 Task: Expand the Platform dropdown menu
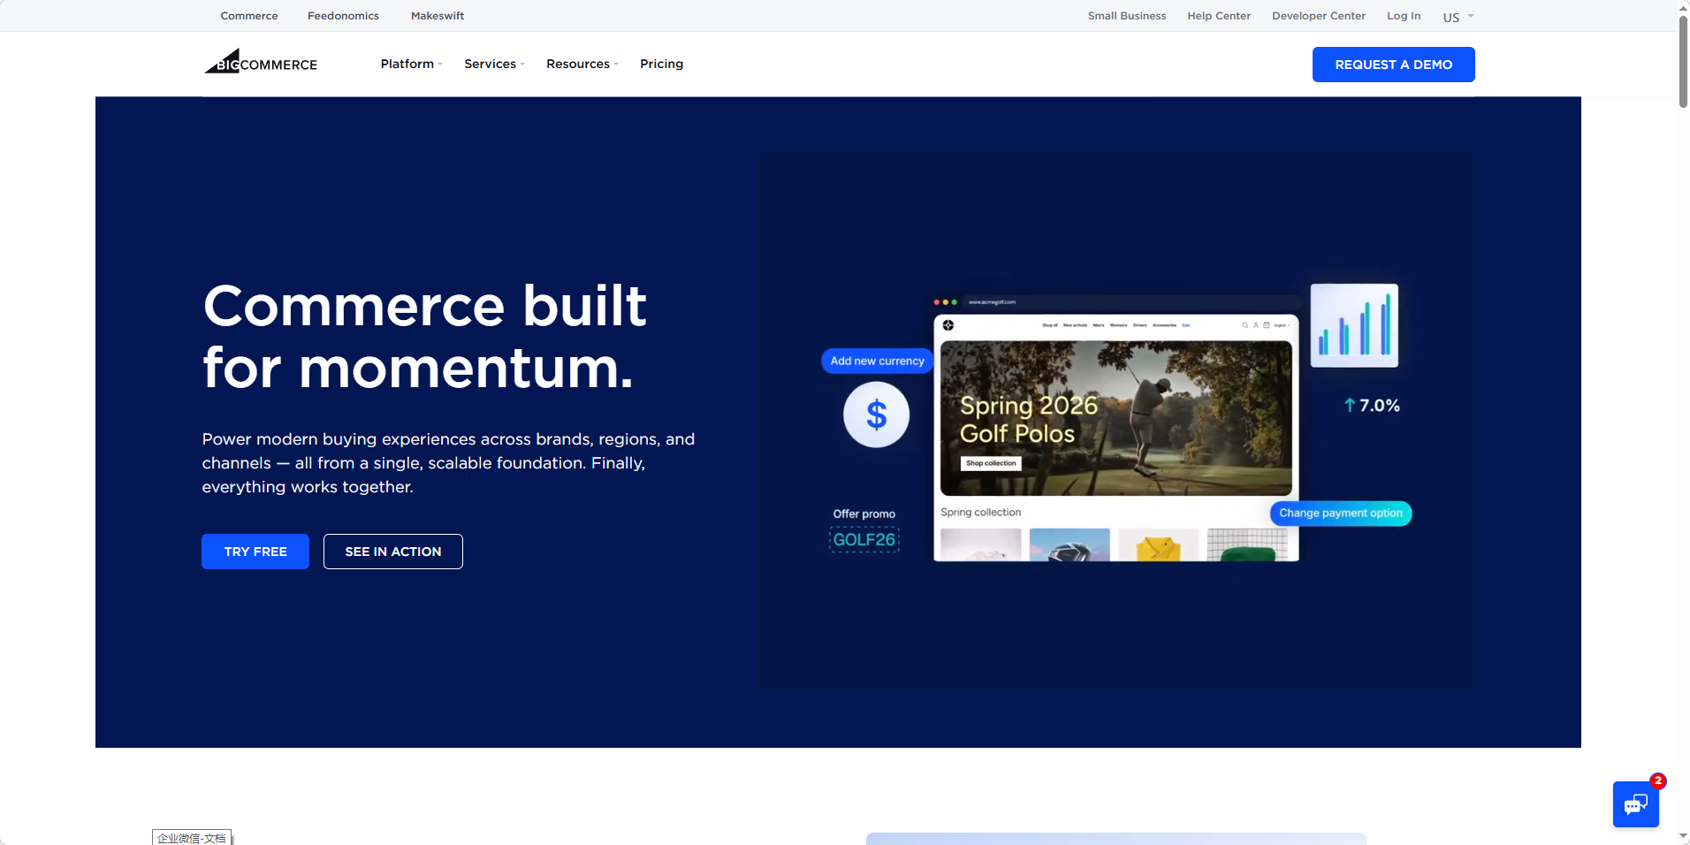click(x=411, y=64)
